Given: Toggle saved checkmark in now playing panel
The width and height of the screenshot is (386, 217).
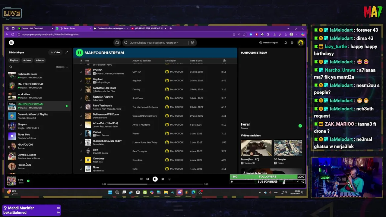Looking at the screenshot, I should [x=300, y=126].
